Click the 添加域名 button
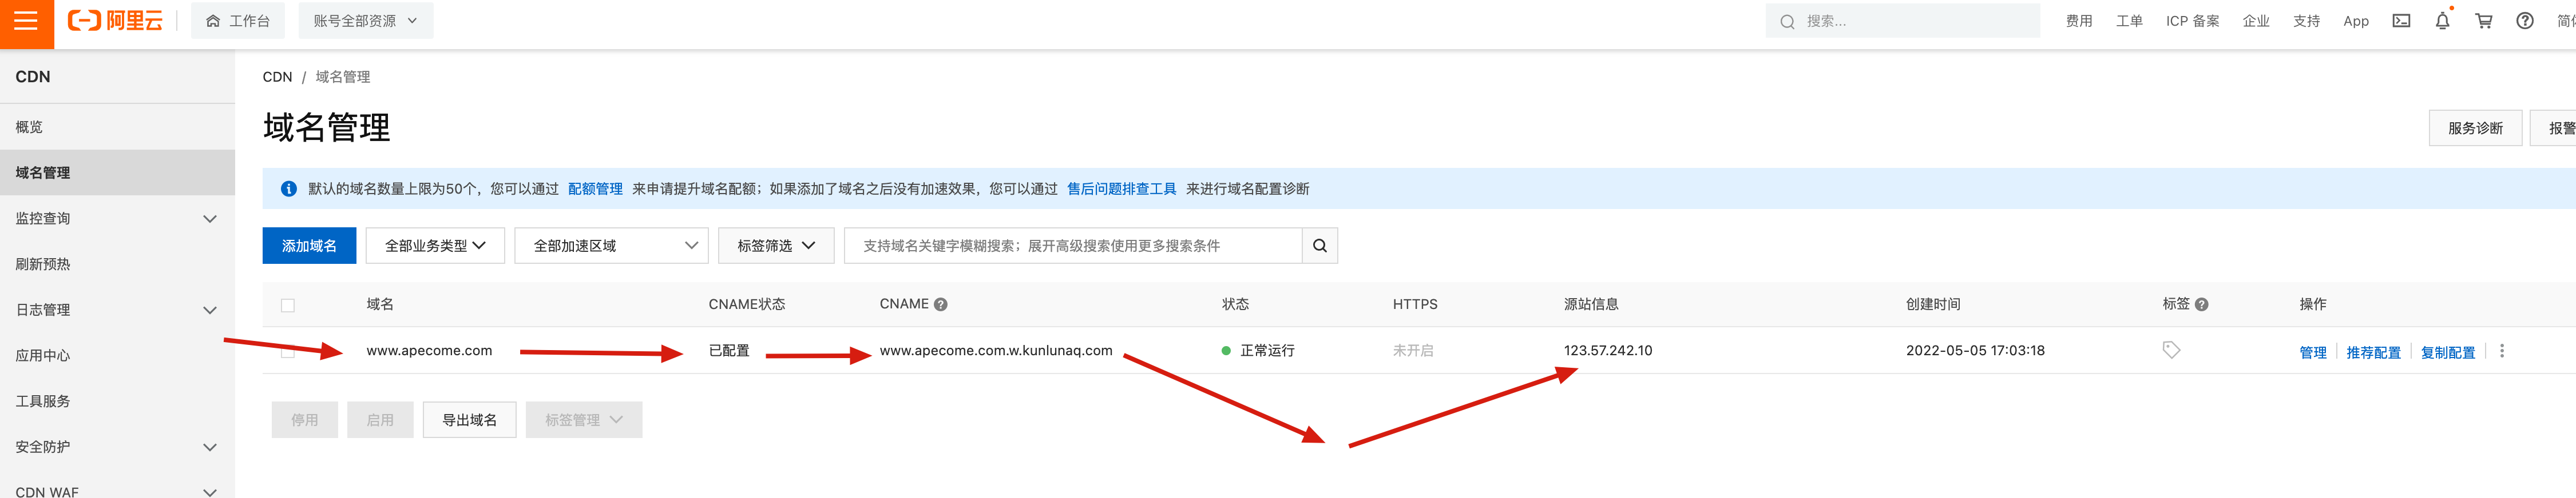The width and height of the screenshot is (2576, 498). tap(309, 246)
